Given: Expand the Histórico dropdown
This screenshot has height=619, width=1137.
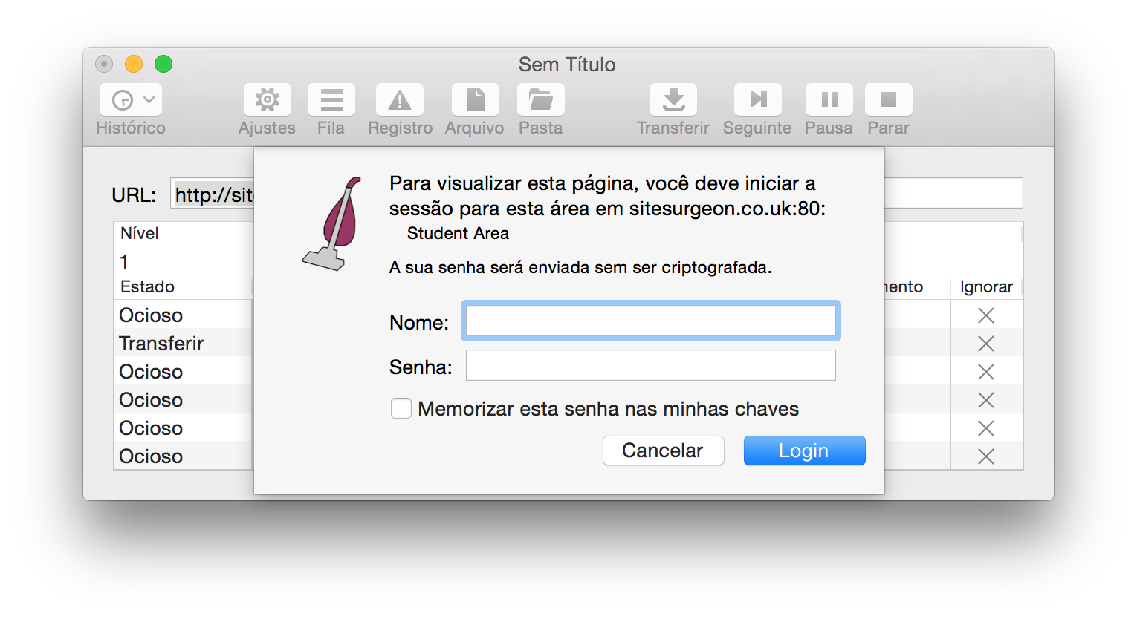Looking at the screenshot, I should pos(131,99).
